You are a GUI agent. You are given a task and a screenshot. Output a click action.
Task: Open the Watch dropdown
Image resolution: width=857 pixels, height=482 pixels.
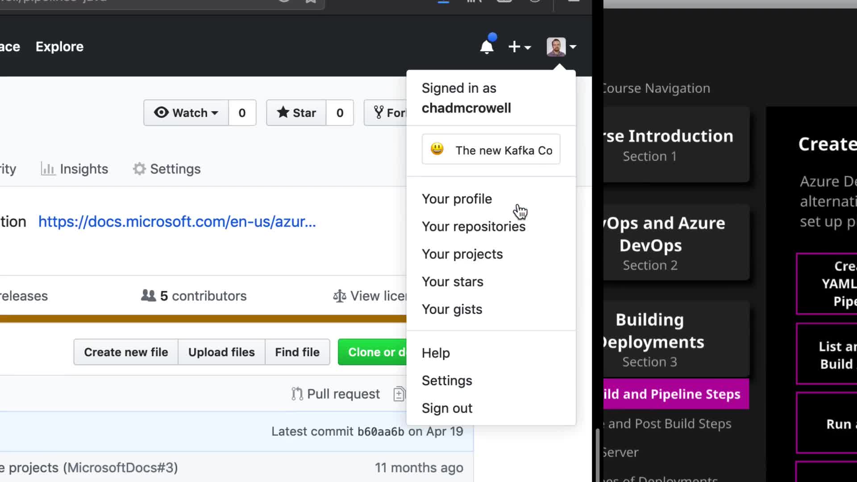click(x=186, y=112)
